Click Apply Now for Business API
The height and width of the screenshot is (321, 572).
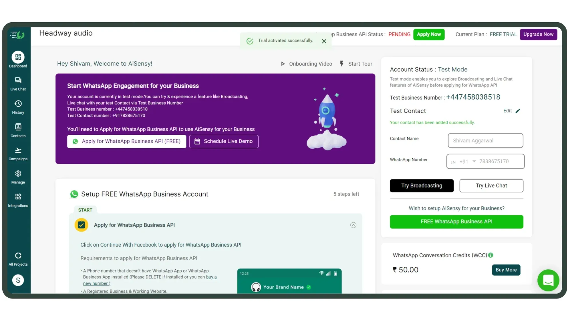point(429,34)
